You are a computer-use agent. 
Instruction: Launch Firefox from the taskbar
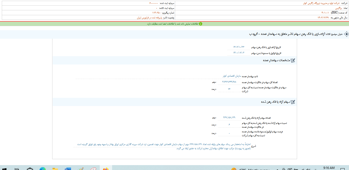point(106,168)
